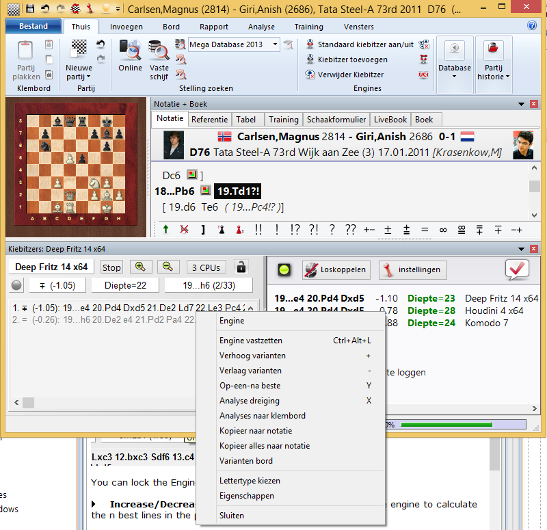Screen dimensions: 547x530
Task: Click the notation pane vertical scrollbar thumb
Action: coord(535,186)
